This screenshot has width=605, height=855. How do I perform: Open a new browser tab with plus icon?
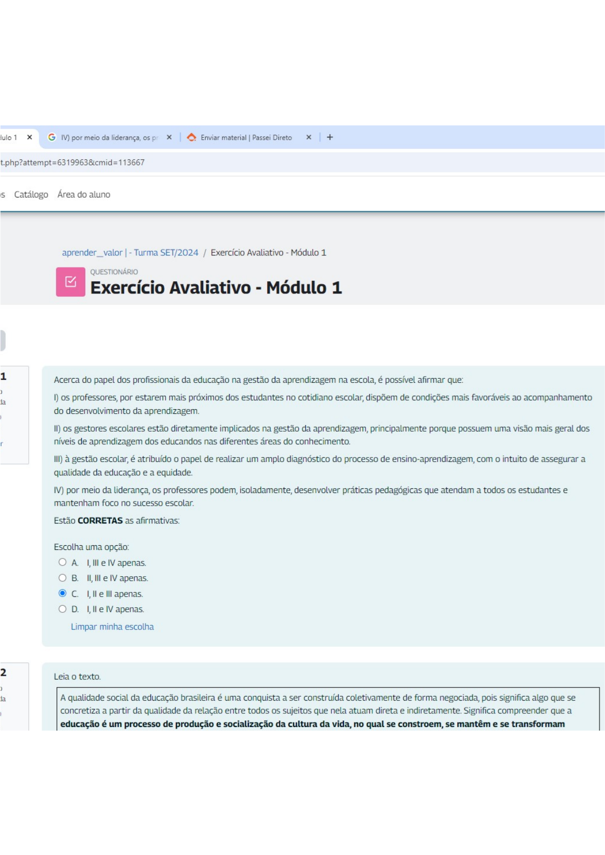point(330,138)
